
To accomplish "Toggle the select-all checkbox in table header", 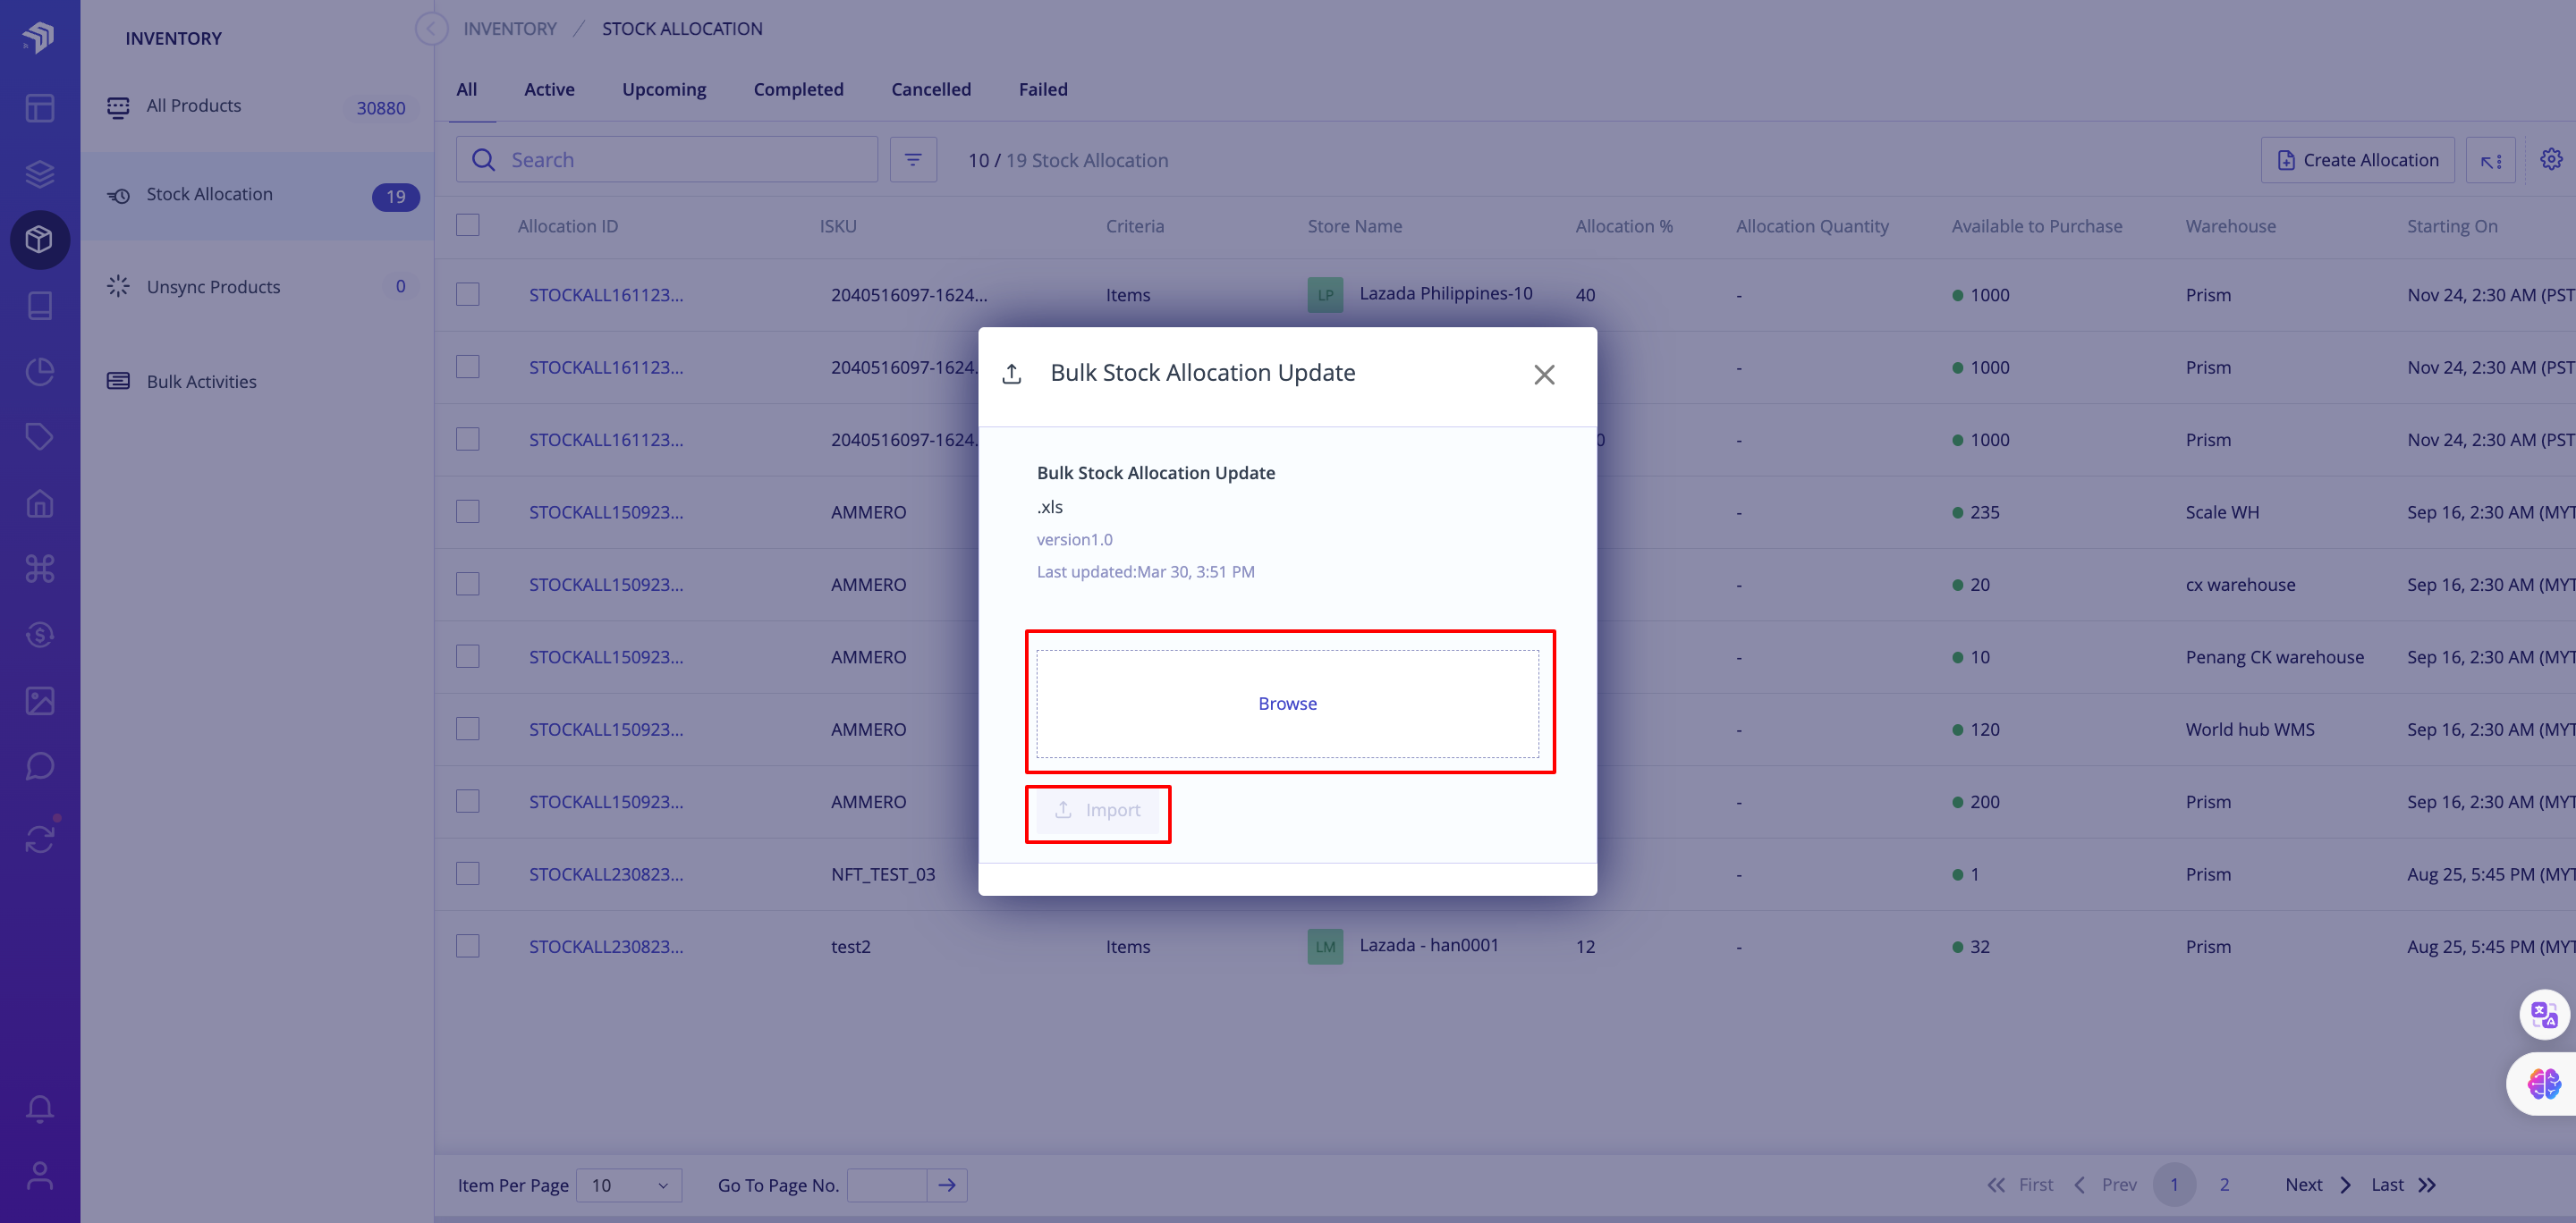I will (x=468, y=224).
